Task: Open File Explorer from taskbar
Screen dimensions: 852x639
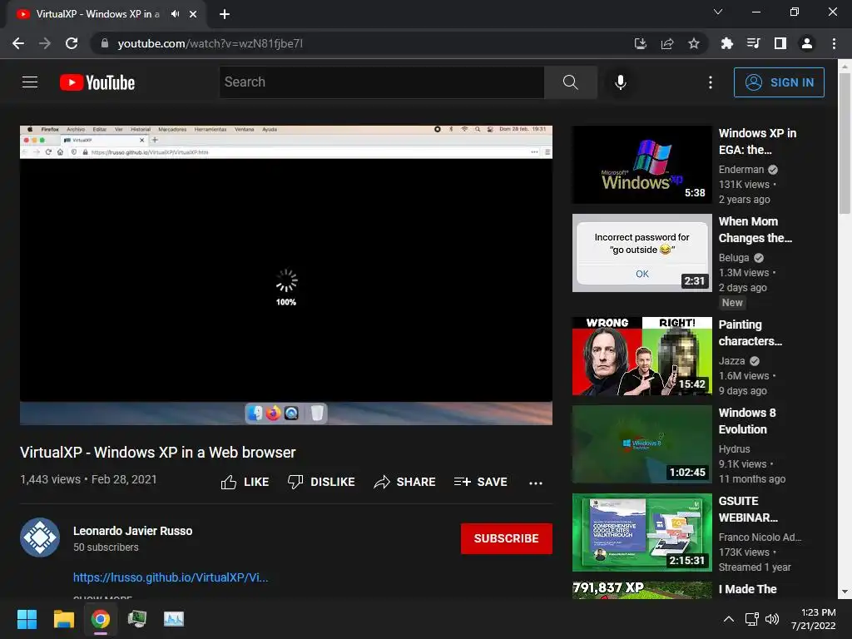Action: [63, 619]
